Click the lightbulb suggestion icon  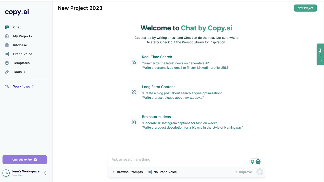(x=252, y=162)
